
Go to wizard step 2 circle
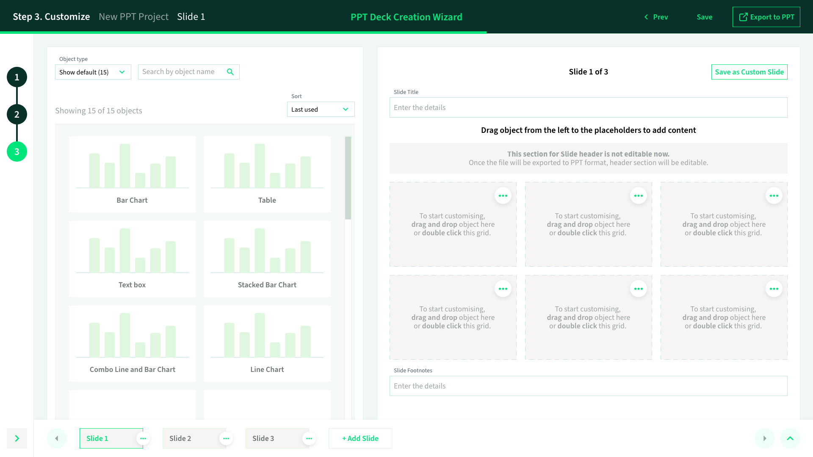pos(17,115)
